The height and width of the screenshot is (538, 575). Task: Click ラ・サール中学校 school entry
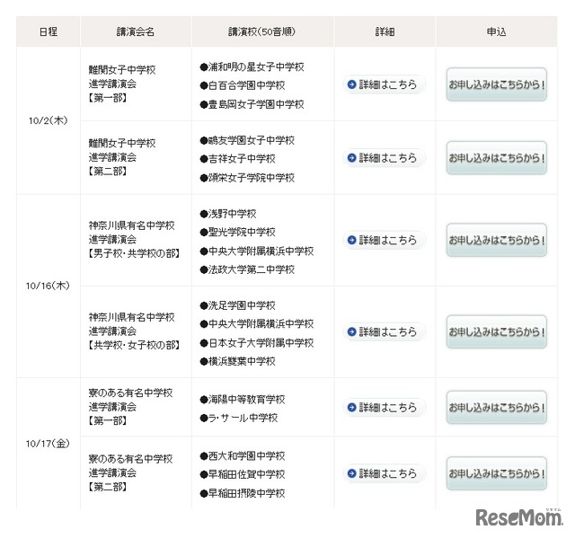click(x=239, y=419)
